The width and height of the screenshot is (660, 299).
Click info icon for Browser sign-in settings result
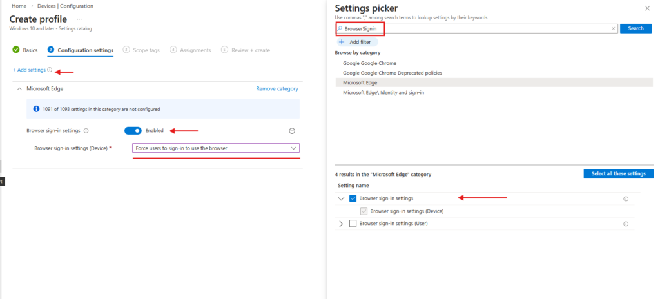pyautogui.click(x=625, y=198)
